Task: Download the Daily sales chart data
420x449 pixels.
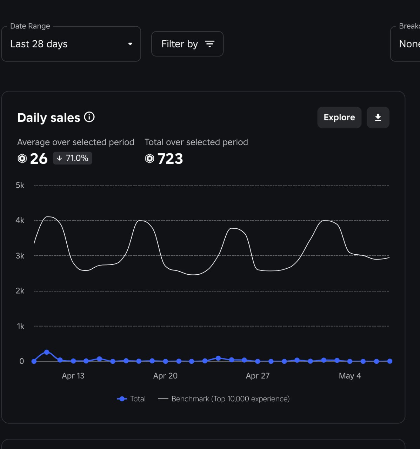Action: click(378, 118)
